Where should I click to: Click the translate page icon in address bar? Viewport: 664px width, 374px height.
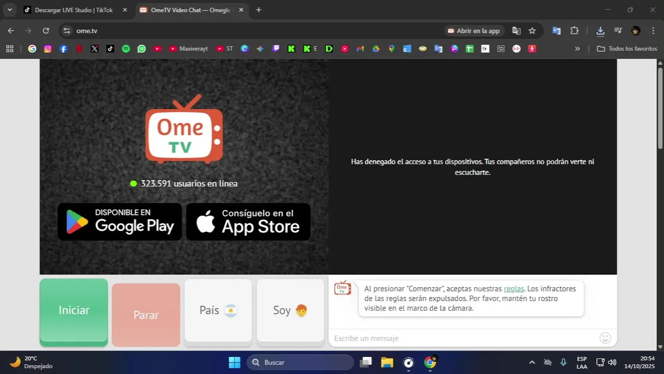click(516, 31)
